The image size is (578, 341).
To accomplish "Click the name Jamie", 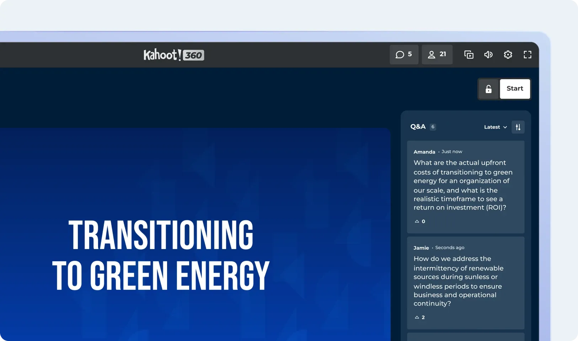I will 421,248.
